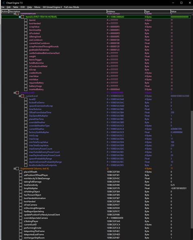
Task: Select the isInHangarShipRoom row
Action: click(34, 238)
